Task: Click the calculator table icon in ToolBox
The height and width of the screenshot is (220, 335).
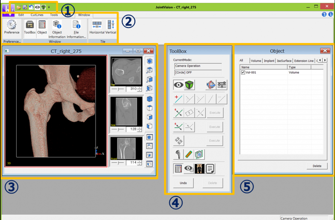Action: [x=178, y=168]
